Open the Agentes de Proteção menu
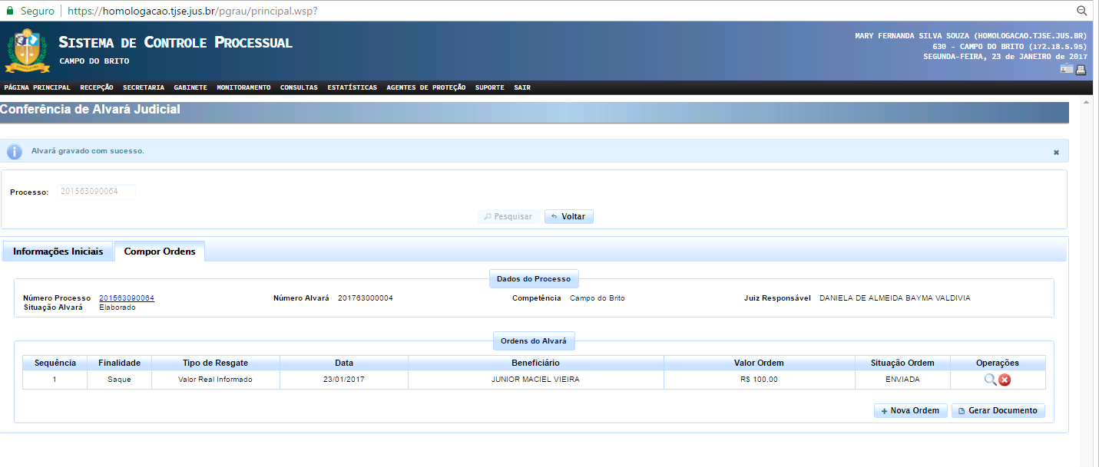 click(425, 87)
